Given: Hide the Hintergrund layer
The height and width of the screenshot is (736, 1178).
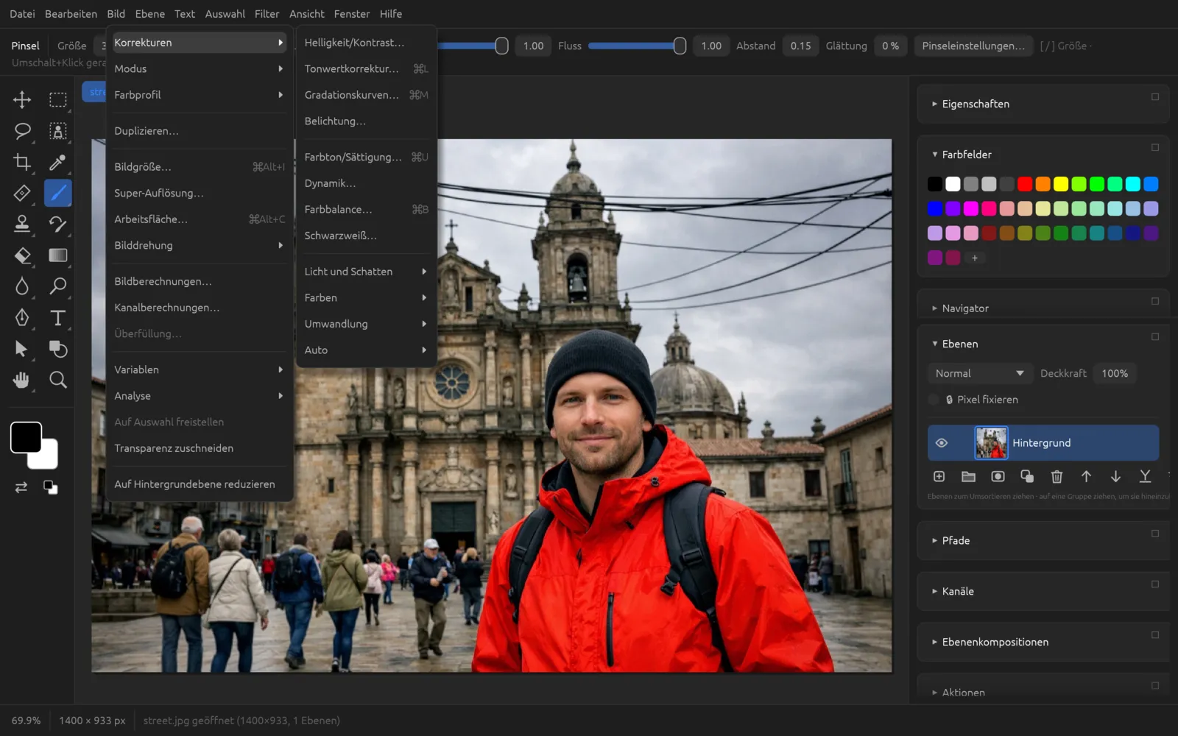Looking at the screenshot, I should point(941,443).
